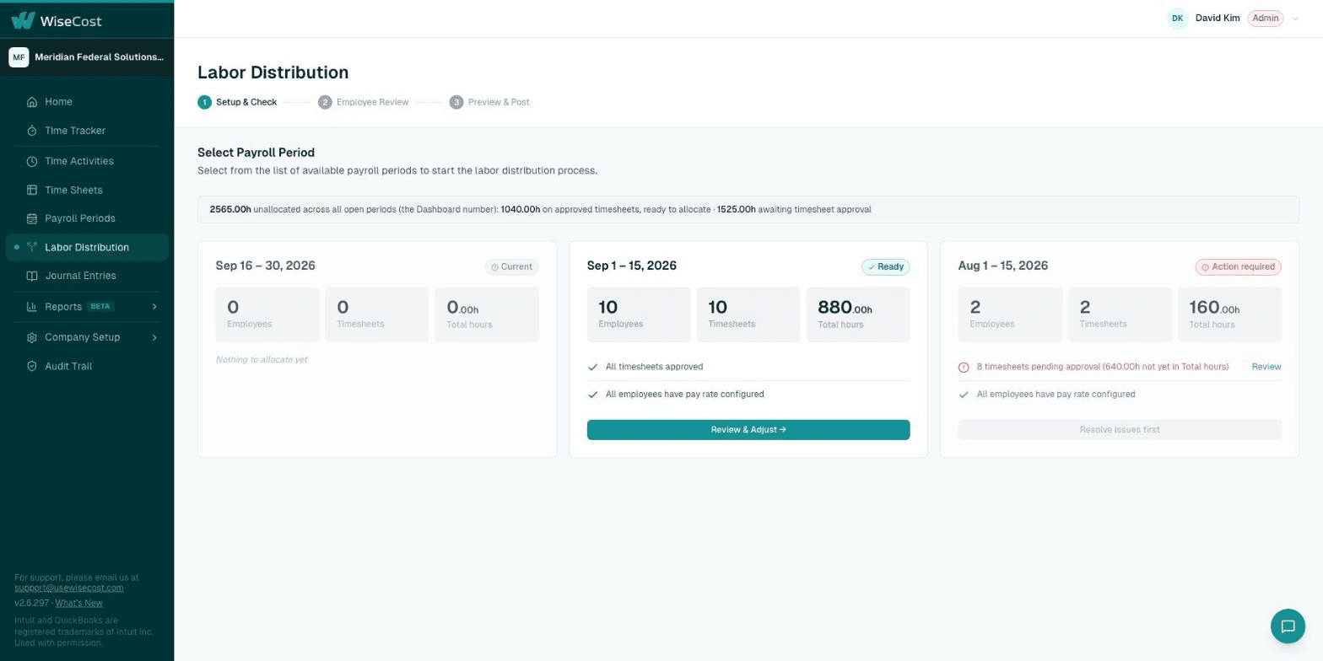
Task: Click the Payroll Periods calendar icon
Action: (x=31, y=218)
